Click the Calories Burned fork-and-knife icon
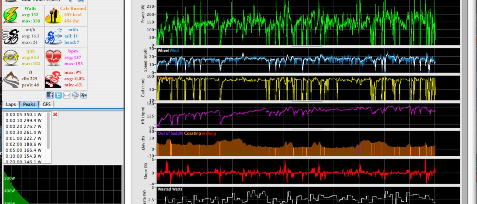Image resolution: width=477 pixels, height=204 pixels. pyautogui.click(x=53, y=15)
